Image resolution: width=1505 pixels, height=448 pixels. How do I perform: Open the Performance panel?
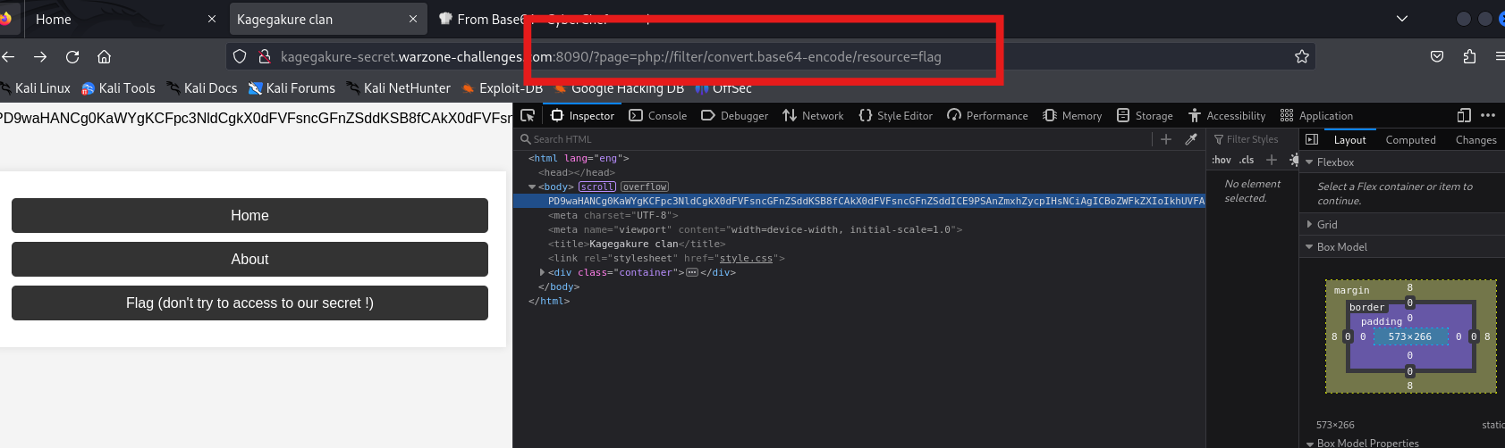[987, 115]
